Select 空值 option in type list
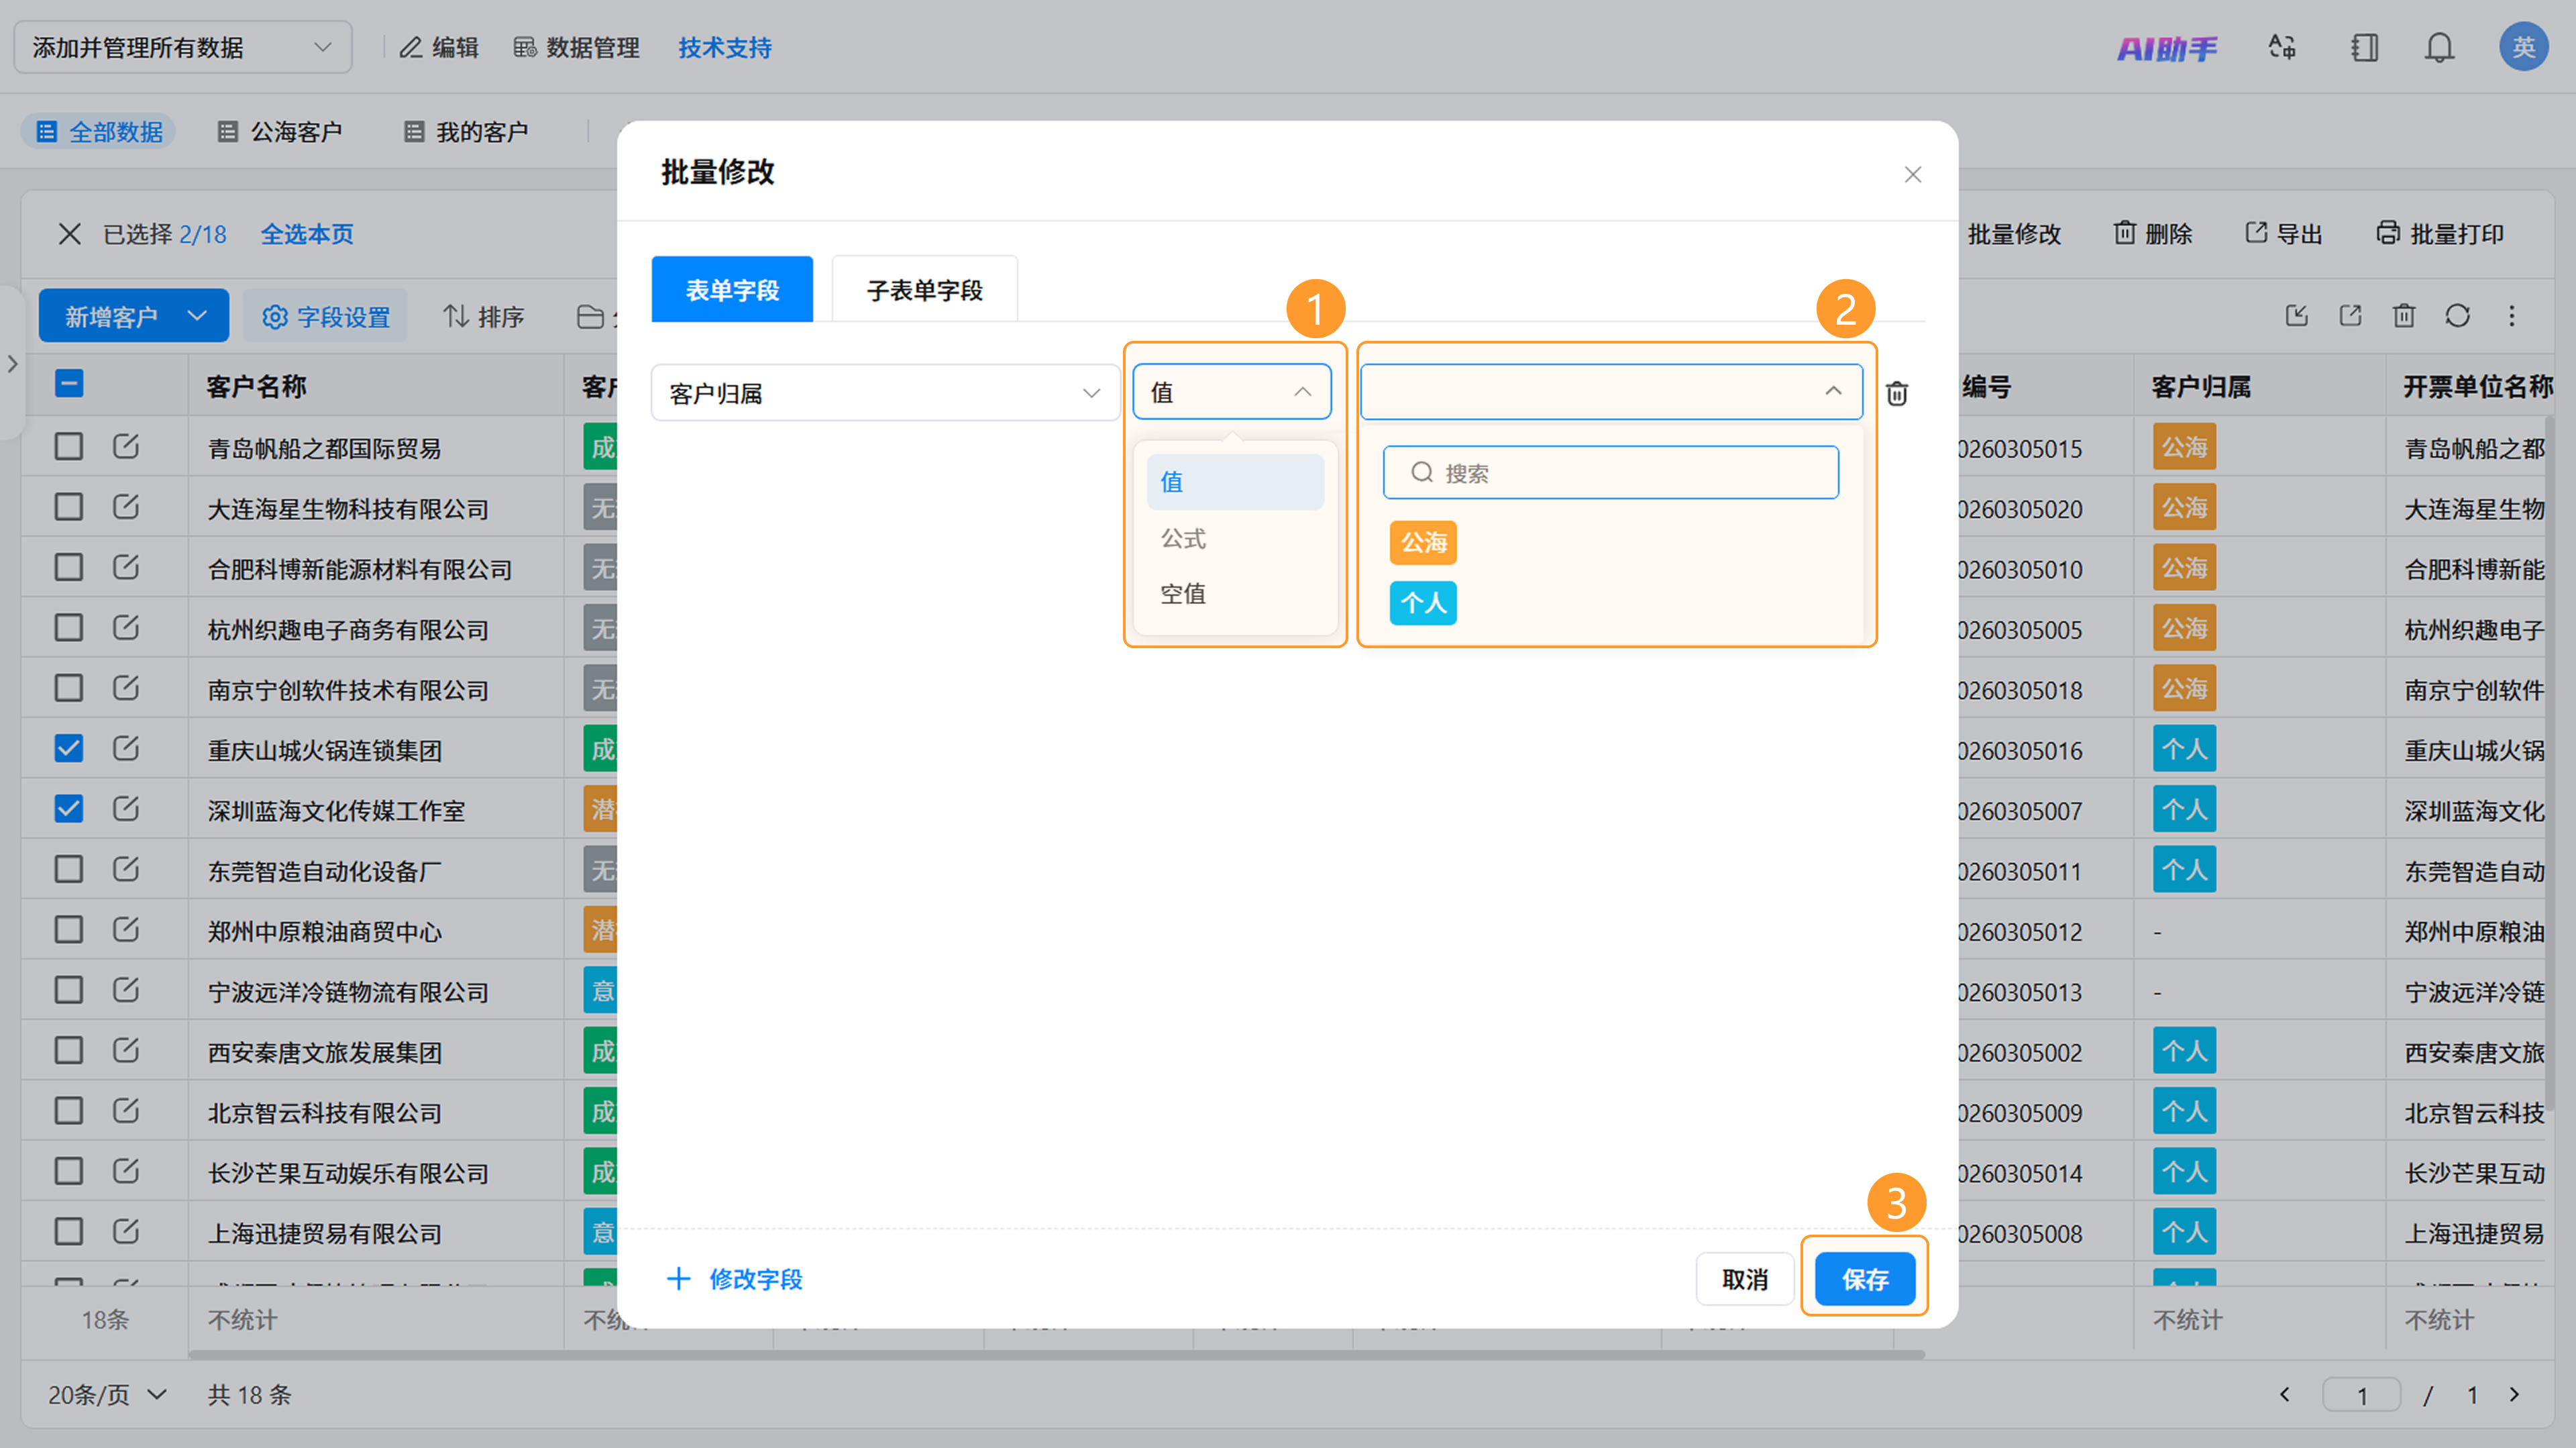The height and width of the screenshot is (1448, 2576). [1235, 594]
